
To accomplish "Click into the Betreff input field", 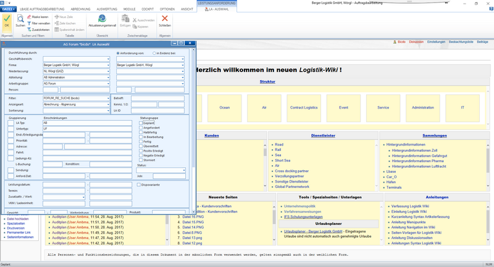I will coord(157,98).
